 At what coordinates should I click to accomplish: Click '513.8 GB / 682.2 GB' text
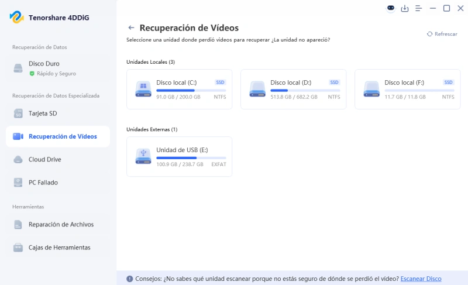pyautogui.click(x=294, y=97)
